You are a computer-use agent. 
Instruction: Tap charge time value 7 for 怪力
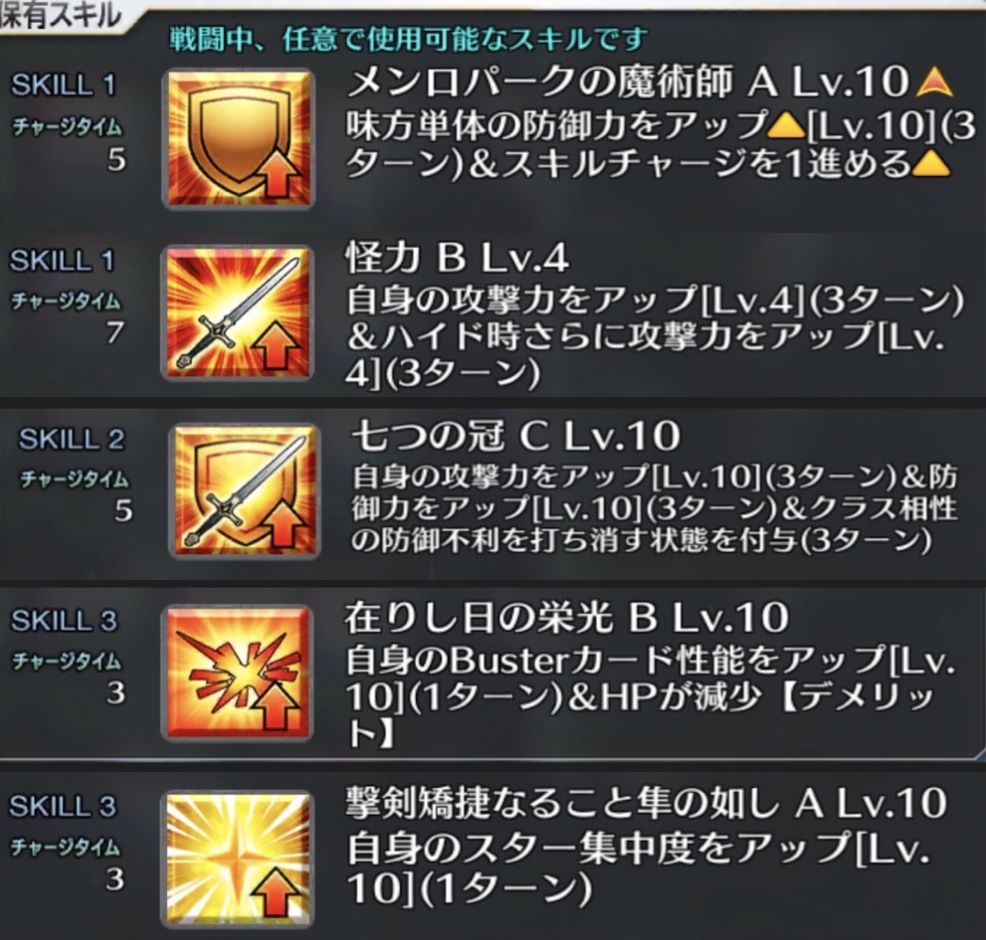click(115, 332)
